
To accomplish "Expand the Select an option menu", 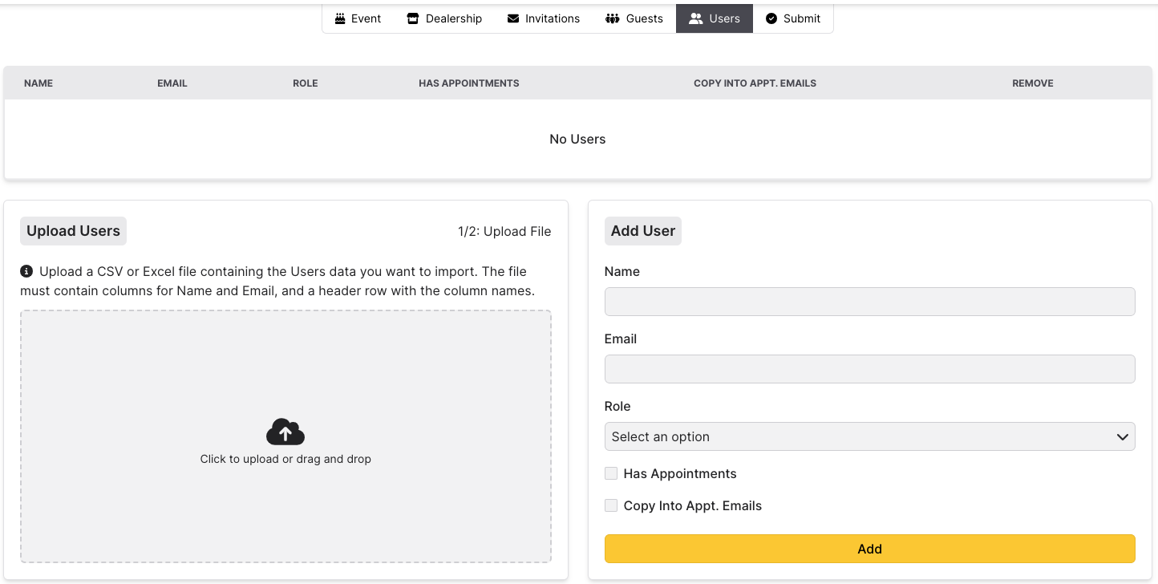I will 869,436.
